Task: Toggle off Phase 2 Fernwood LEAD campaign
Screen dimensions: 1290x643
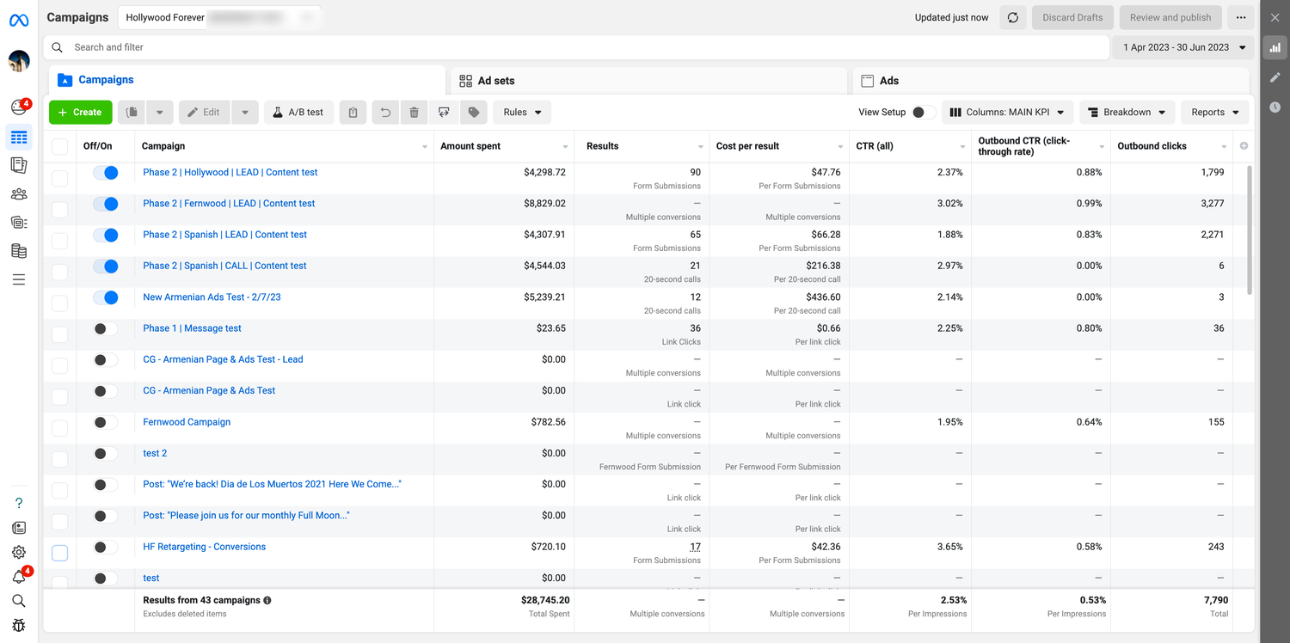Action: coord(106,204)
